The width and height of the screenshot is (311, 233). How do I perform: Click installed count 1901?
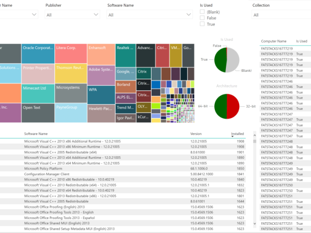(x=240, y=152)
